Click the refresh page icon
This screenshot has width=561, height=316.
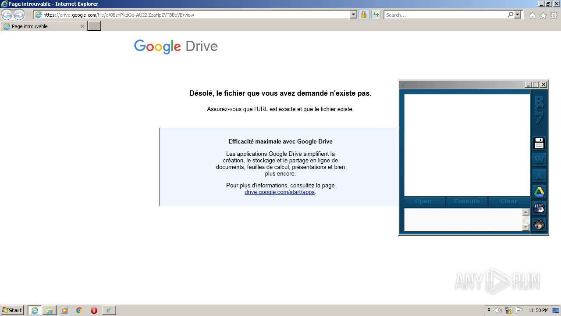click(376, 15)
